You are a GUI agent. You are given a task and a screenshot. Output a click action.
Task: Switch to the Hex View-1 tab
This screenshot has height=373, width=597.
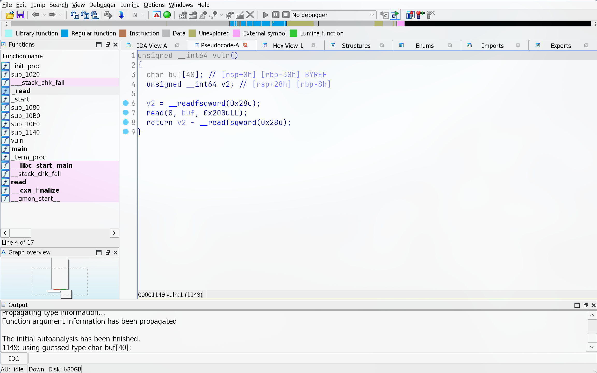pos(287,46)
